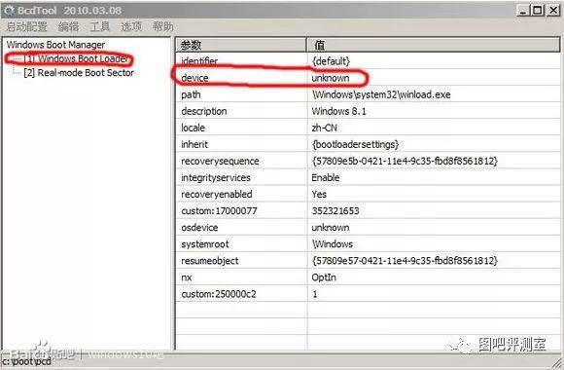
Task: Click the OptIn value
Action: tap(324, 277)
